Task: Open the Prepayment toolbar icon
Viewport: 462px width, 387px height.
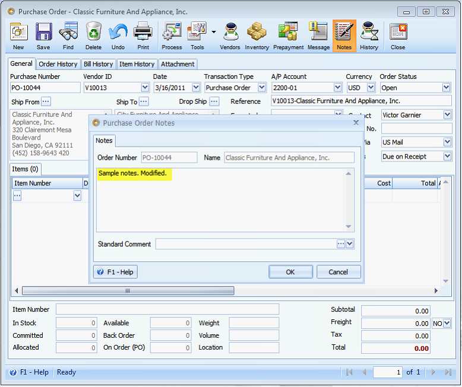Action: pyautogui.click(x=288, y=36)
